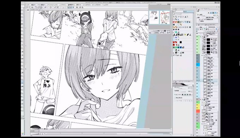This screenshot has width=240, height=138.
Task: Click the first icon in the top command toolbar
Action: (x=32, y=7)
